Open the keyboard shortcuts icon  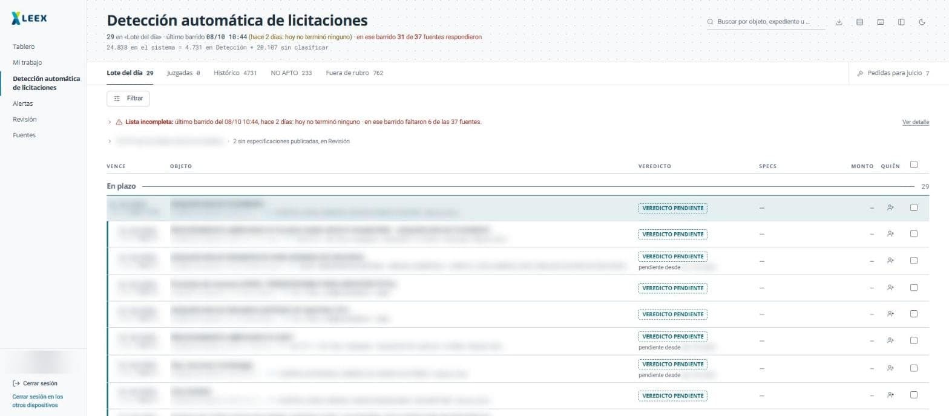click(x=881, y=22)
